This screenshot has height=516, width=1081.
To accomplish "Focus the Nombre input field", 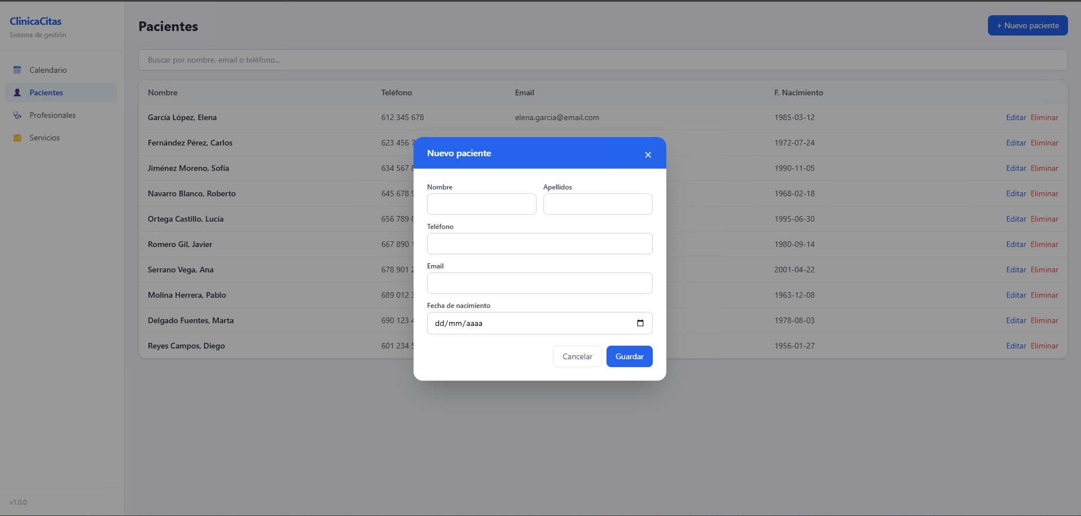I will point(481,204).
